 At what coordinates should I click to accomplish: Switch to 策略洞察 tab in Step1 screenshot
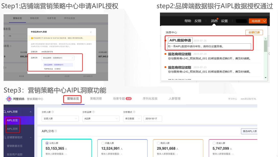(34, 18)
